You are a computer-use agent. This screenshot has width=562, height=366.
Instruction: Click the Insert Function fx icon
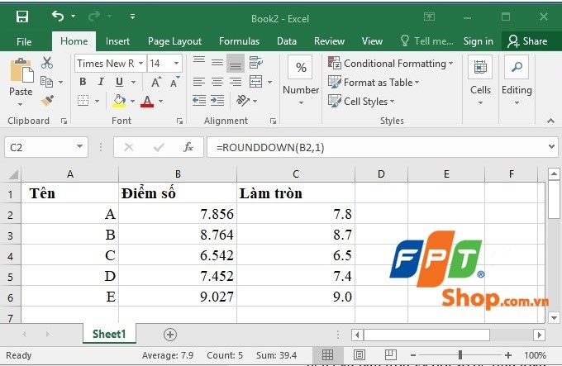tap(188, 147)
